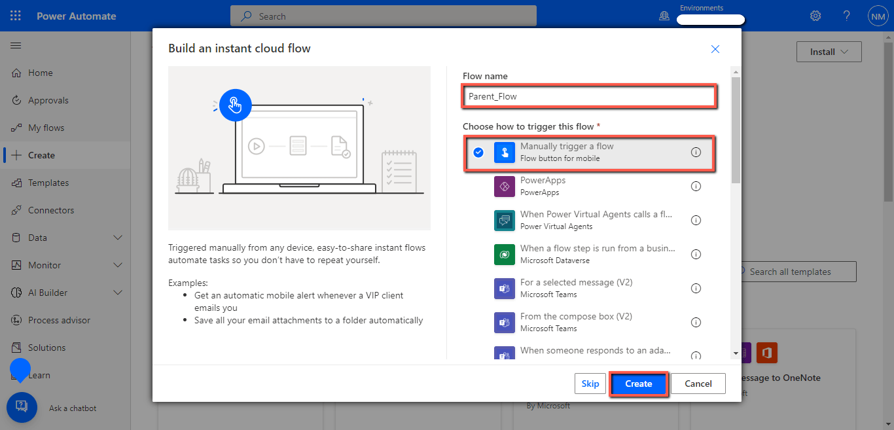Click the Office icon on template card

[x=766, y=353]
